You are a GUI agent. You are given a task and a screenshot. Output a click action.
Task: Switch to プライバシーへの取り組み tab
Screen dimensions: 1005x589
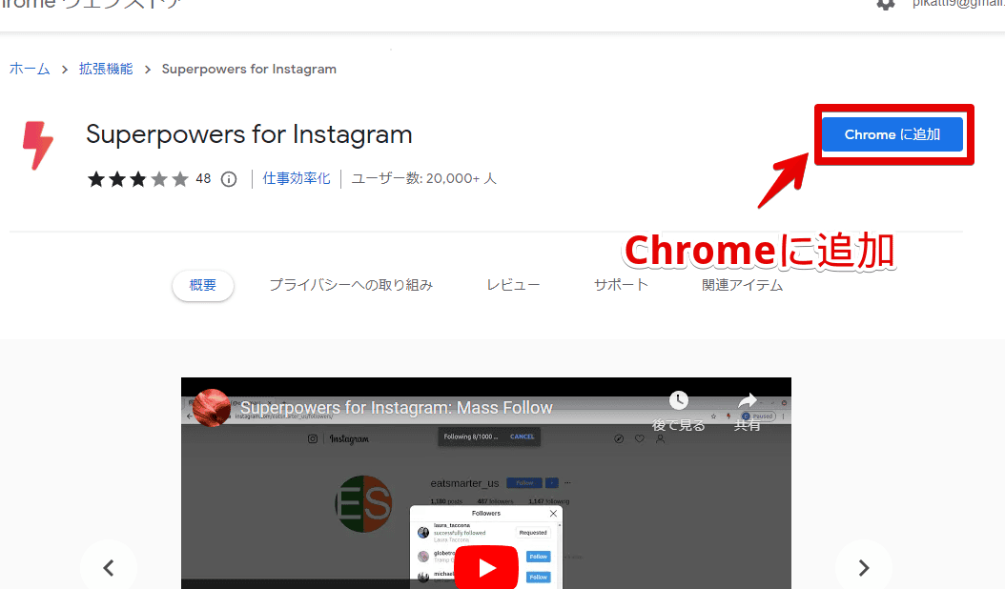click(351, 285)
